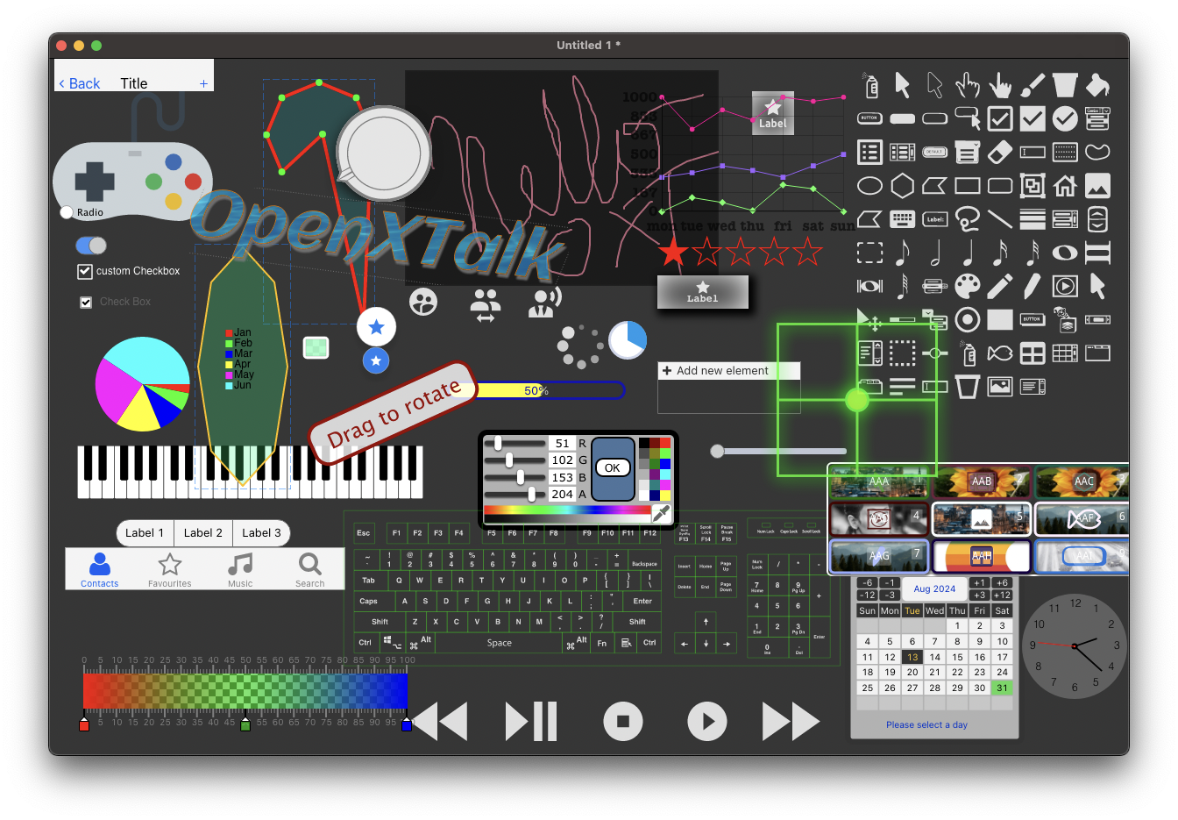Uncheck the custom Checkbox
Screen dimensions: 1178x820
(85, 272)
